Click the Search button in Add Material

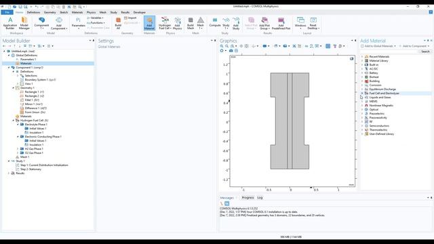tap(425, 52)
